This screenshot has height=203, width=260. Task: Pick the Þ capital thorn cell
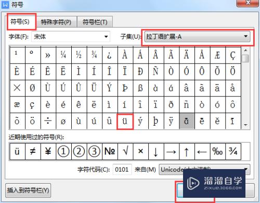(125, 88)
